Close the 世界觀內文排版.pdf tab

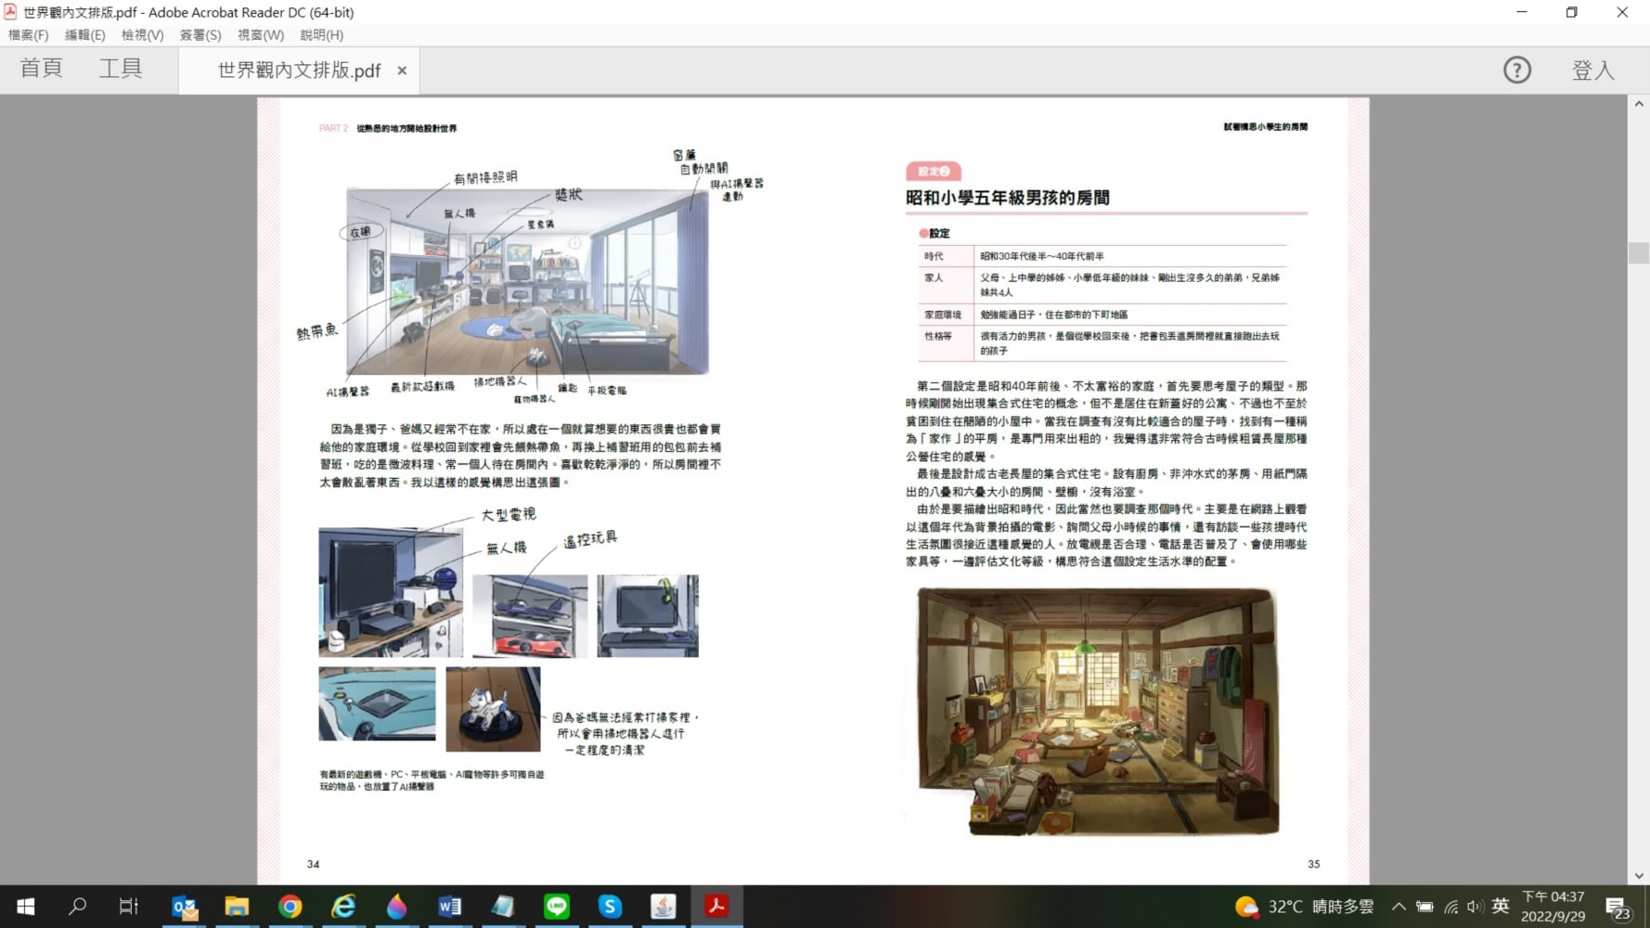[x=402, y=71]
